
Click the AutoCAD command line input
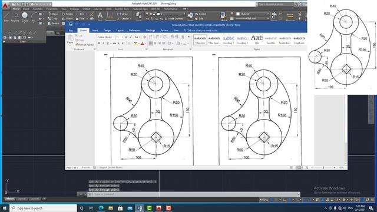[x=194, y=194]
